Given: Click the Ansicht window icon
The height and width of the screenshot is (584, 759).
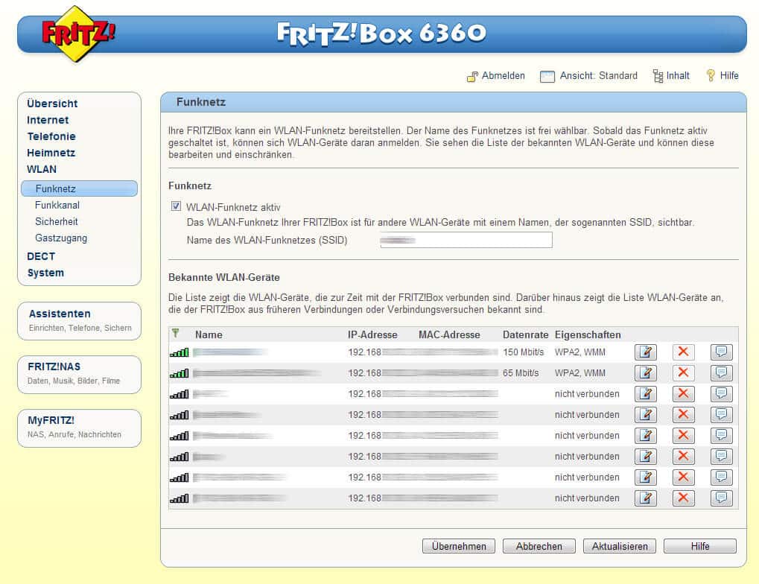Looking at the screenshot, I should (x=547, y=77).
